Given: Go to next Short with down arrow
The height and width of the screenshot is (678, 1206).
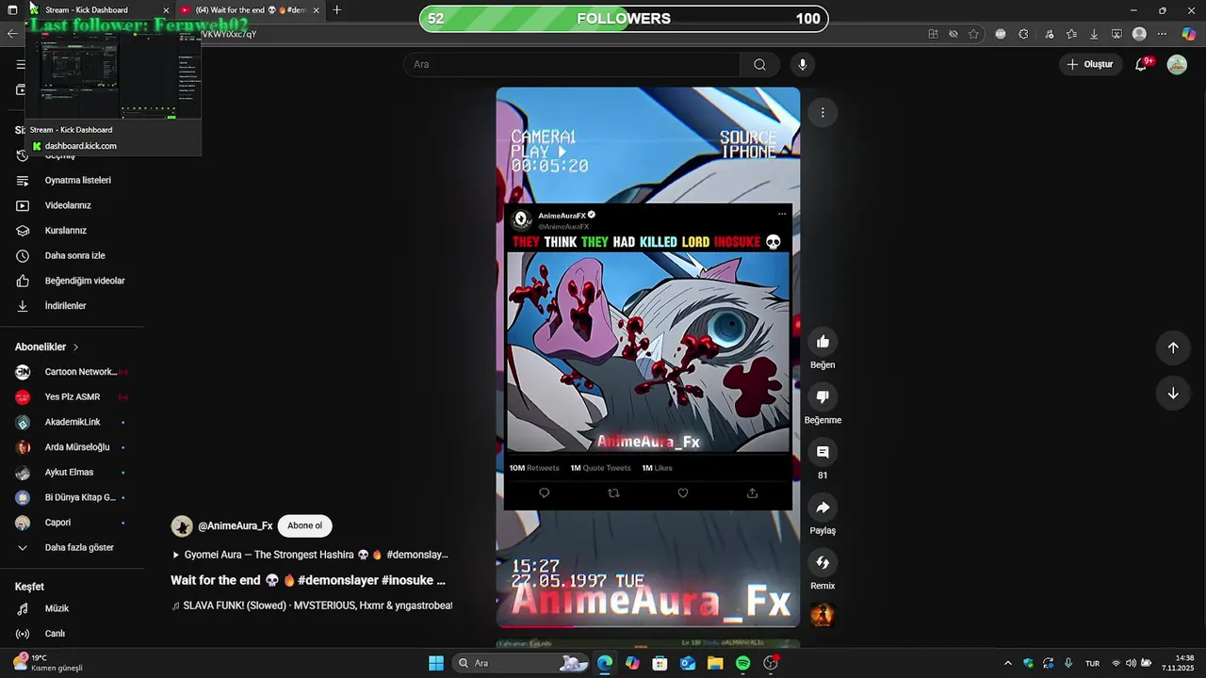Looking at the screenshot, I should pos(1173,394).
